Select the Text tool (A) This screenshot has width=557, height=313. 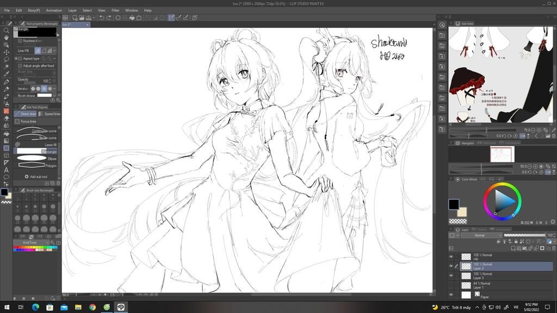tap(6, 170)
